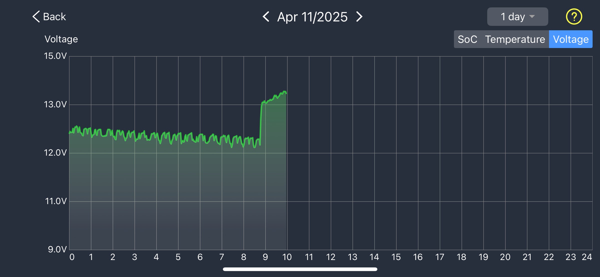Open the 1 day range dropdown
Screen dimensions: 600x277
(517, 16)
